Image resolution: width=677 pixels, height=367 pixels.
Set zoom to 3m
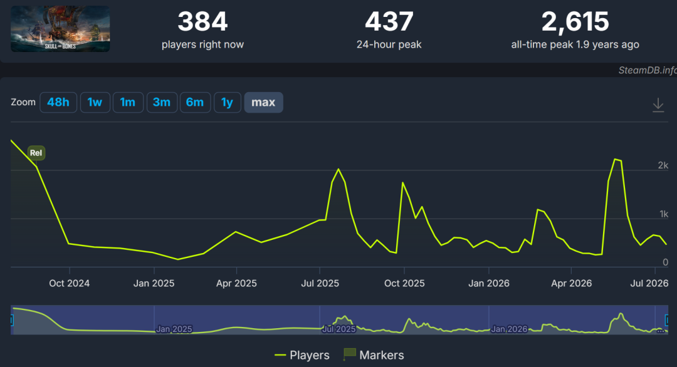click(x=162, y=102)
